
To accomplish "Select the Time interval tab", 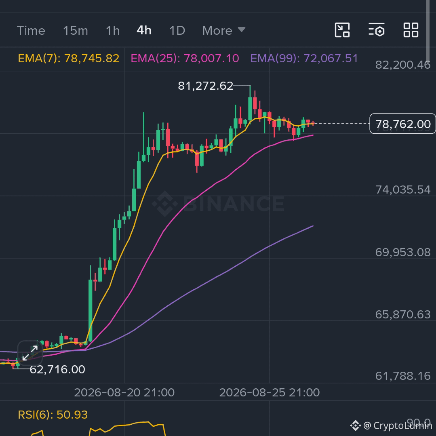I will [31, 30].
